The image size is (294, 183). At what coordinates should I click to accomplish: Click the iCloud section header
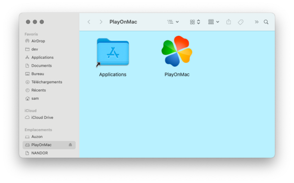click(x=30, y=110)
